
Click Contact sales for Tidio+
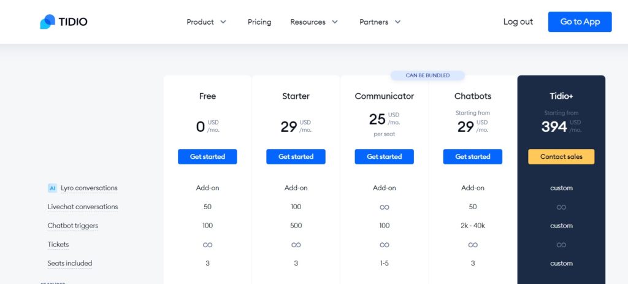(561, 156)
